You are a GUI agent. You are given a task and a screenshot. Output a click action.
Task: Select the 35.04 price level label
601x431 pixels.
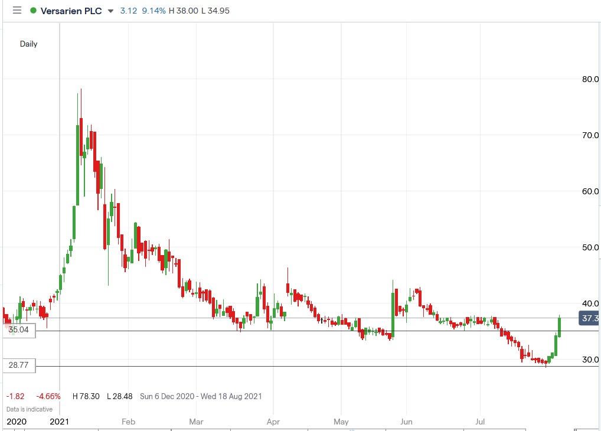(x=18, y=330)
